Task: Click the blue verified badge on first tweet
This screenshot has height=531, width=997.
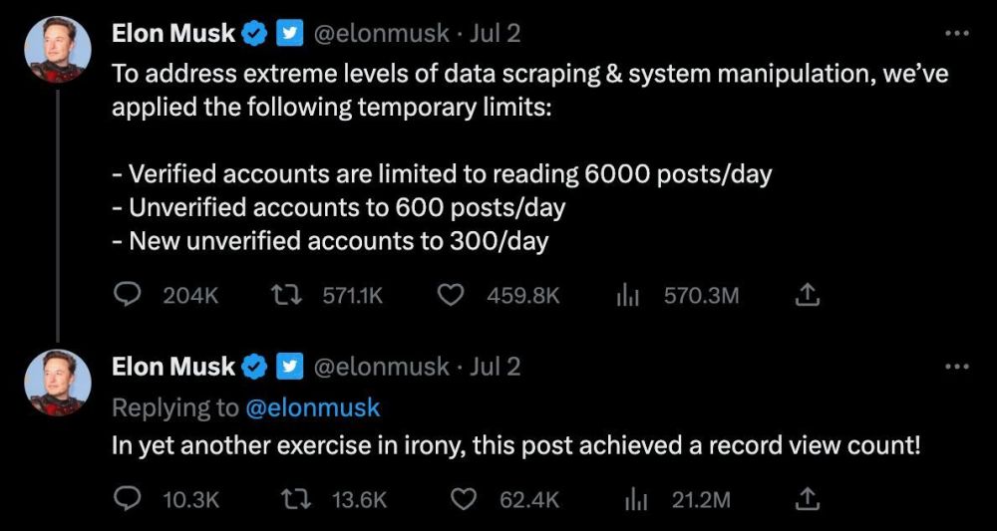Action: pyautogui.click(x=255, y=34)
